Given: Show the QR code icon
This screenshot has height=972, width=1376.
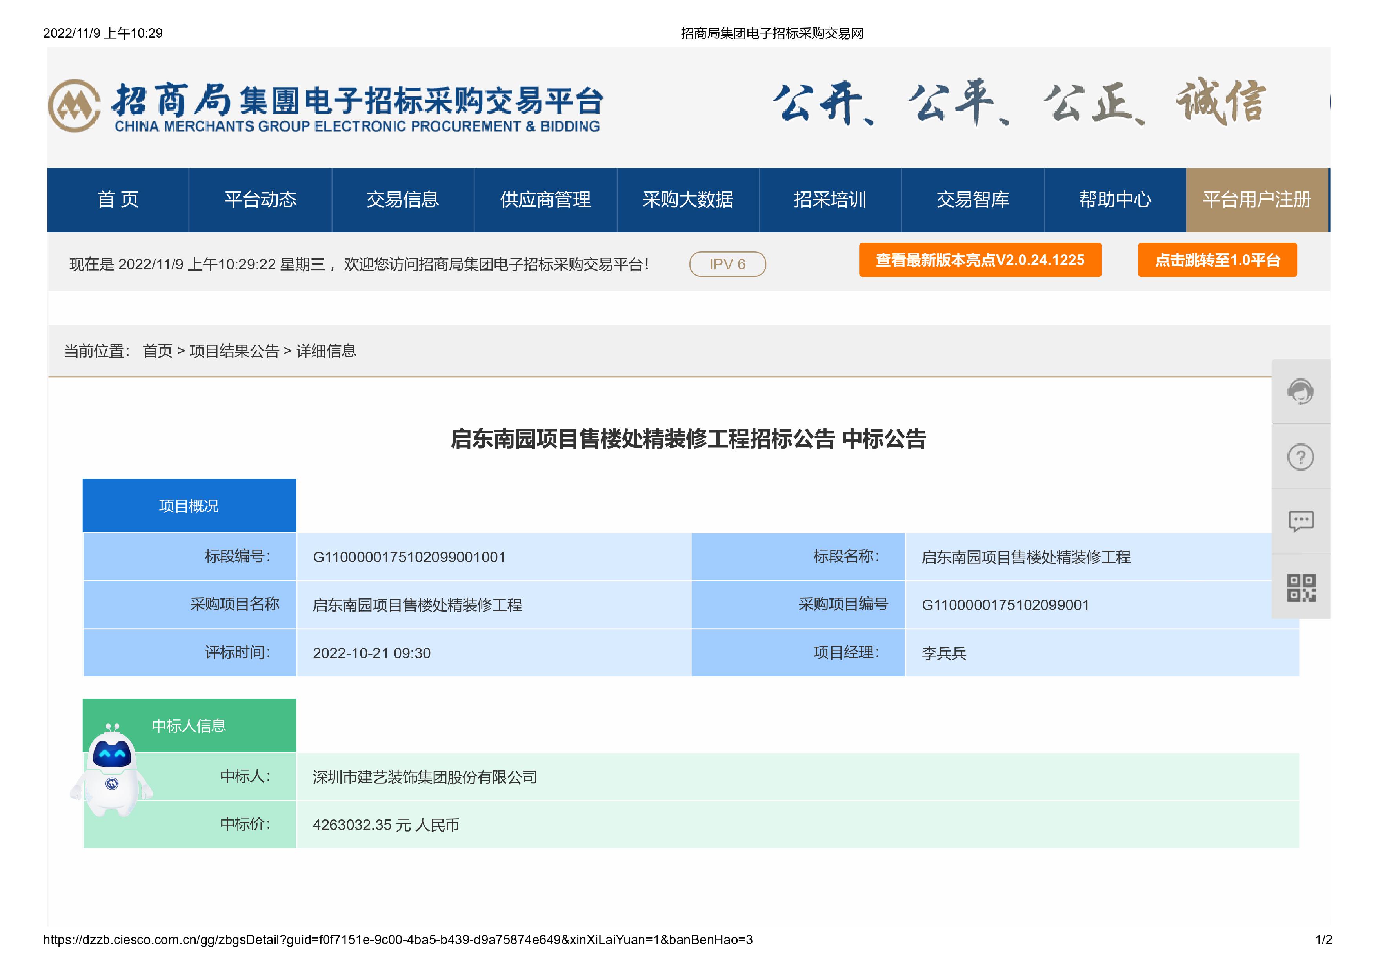Looking at the screenshot, I should click(x=1301, y=587).
